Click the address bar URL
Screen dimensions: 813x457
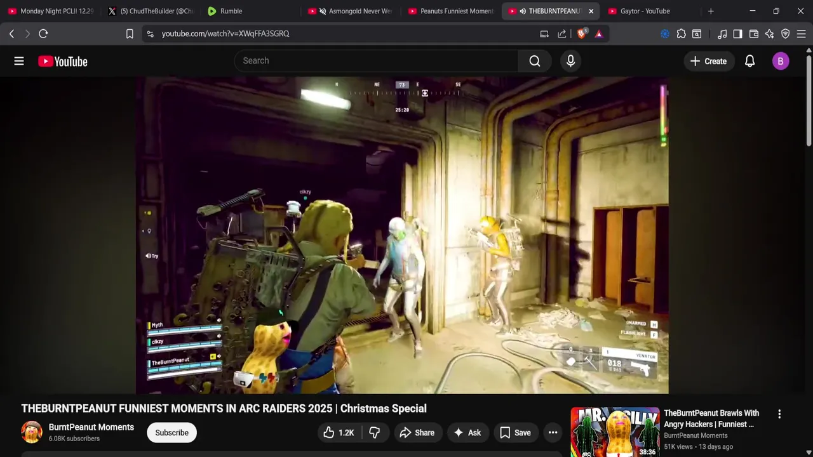225,34
